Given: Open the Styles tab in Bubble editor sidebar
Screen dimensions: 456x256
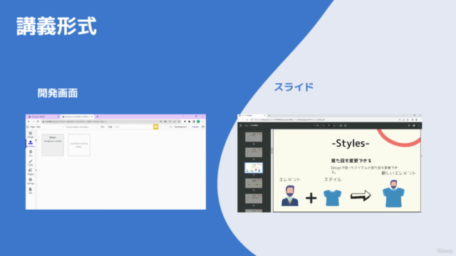Looking at the screenshot, I should tap(30, 162).
